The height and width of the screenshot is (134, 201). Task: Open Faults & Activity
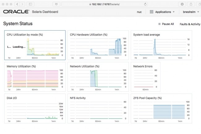coord(190,24)
